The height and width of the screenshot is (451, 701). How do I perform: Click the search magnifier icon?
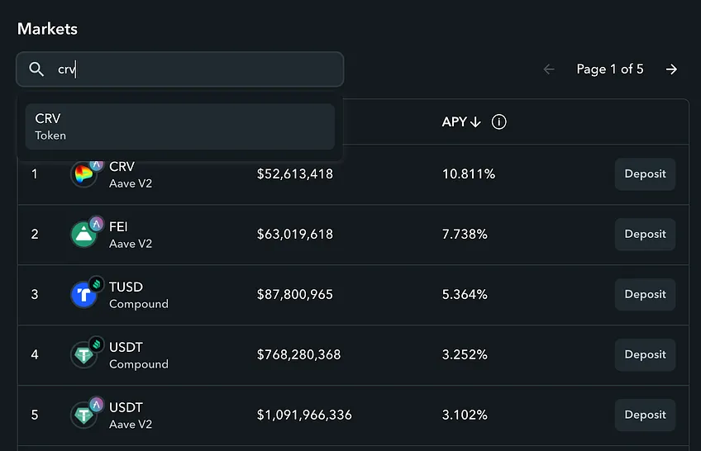coord(36,69)
